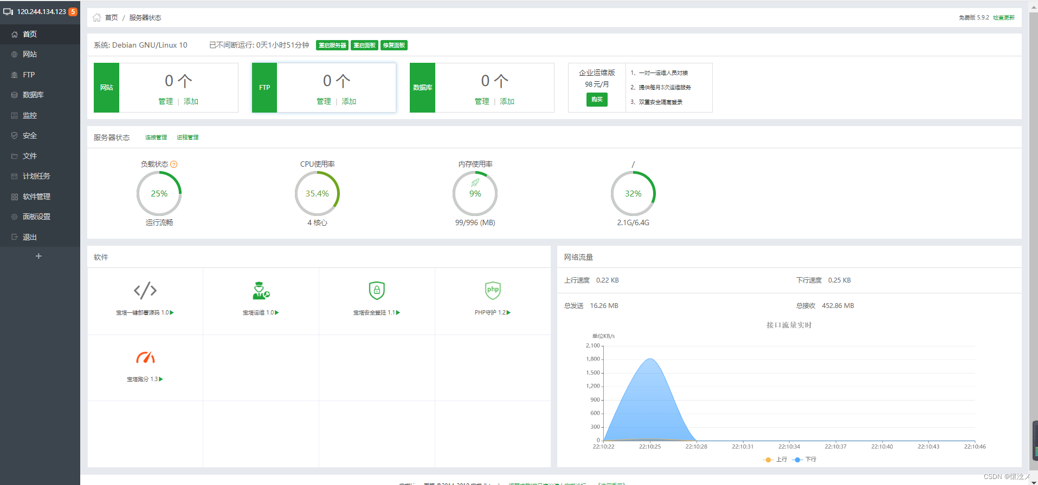The width and height of the screenshot is (1038, 485).
Task: Toggle the 上行 upload series in chart legend
Action: 775,460
